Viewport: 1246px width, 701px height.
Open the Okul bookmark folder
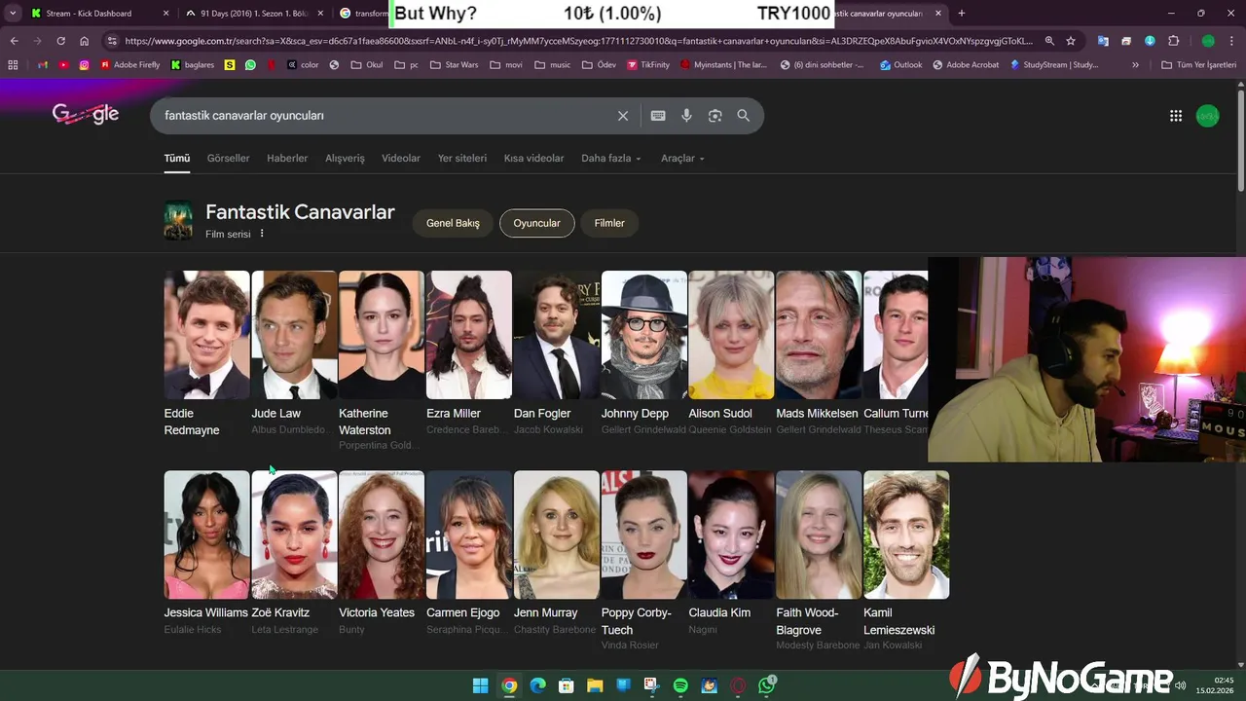point(367,65)
